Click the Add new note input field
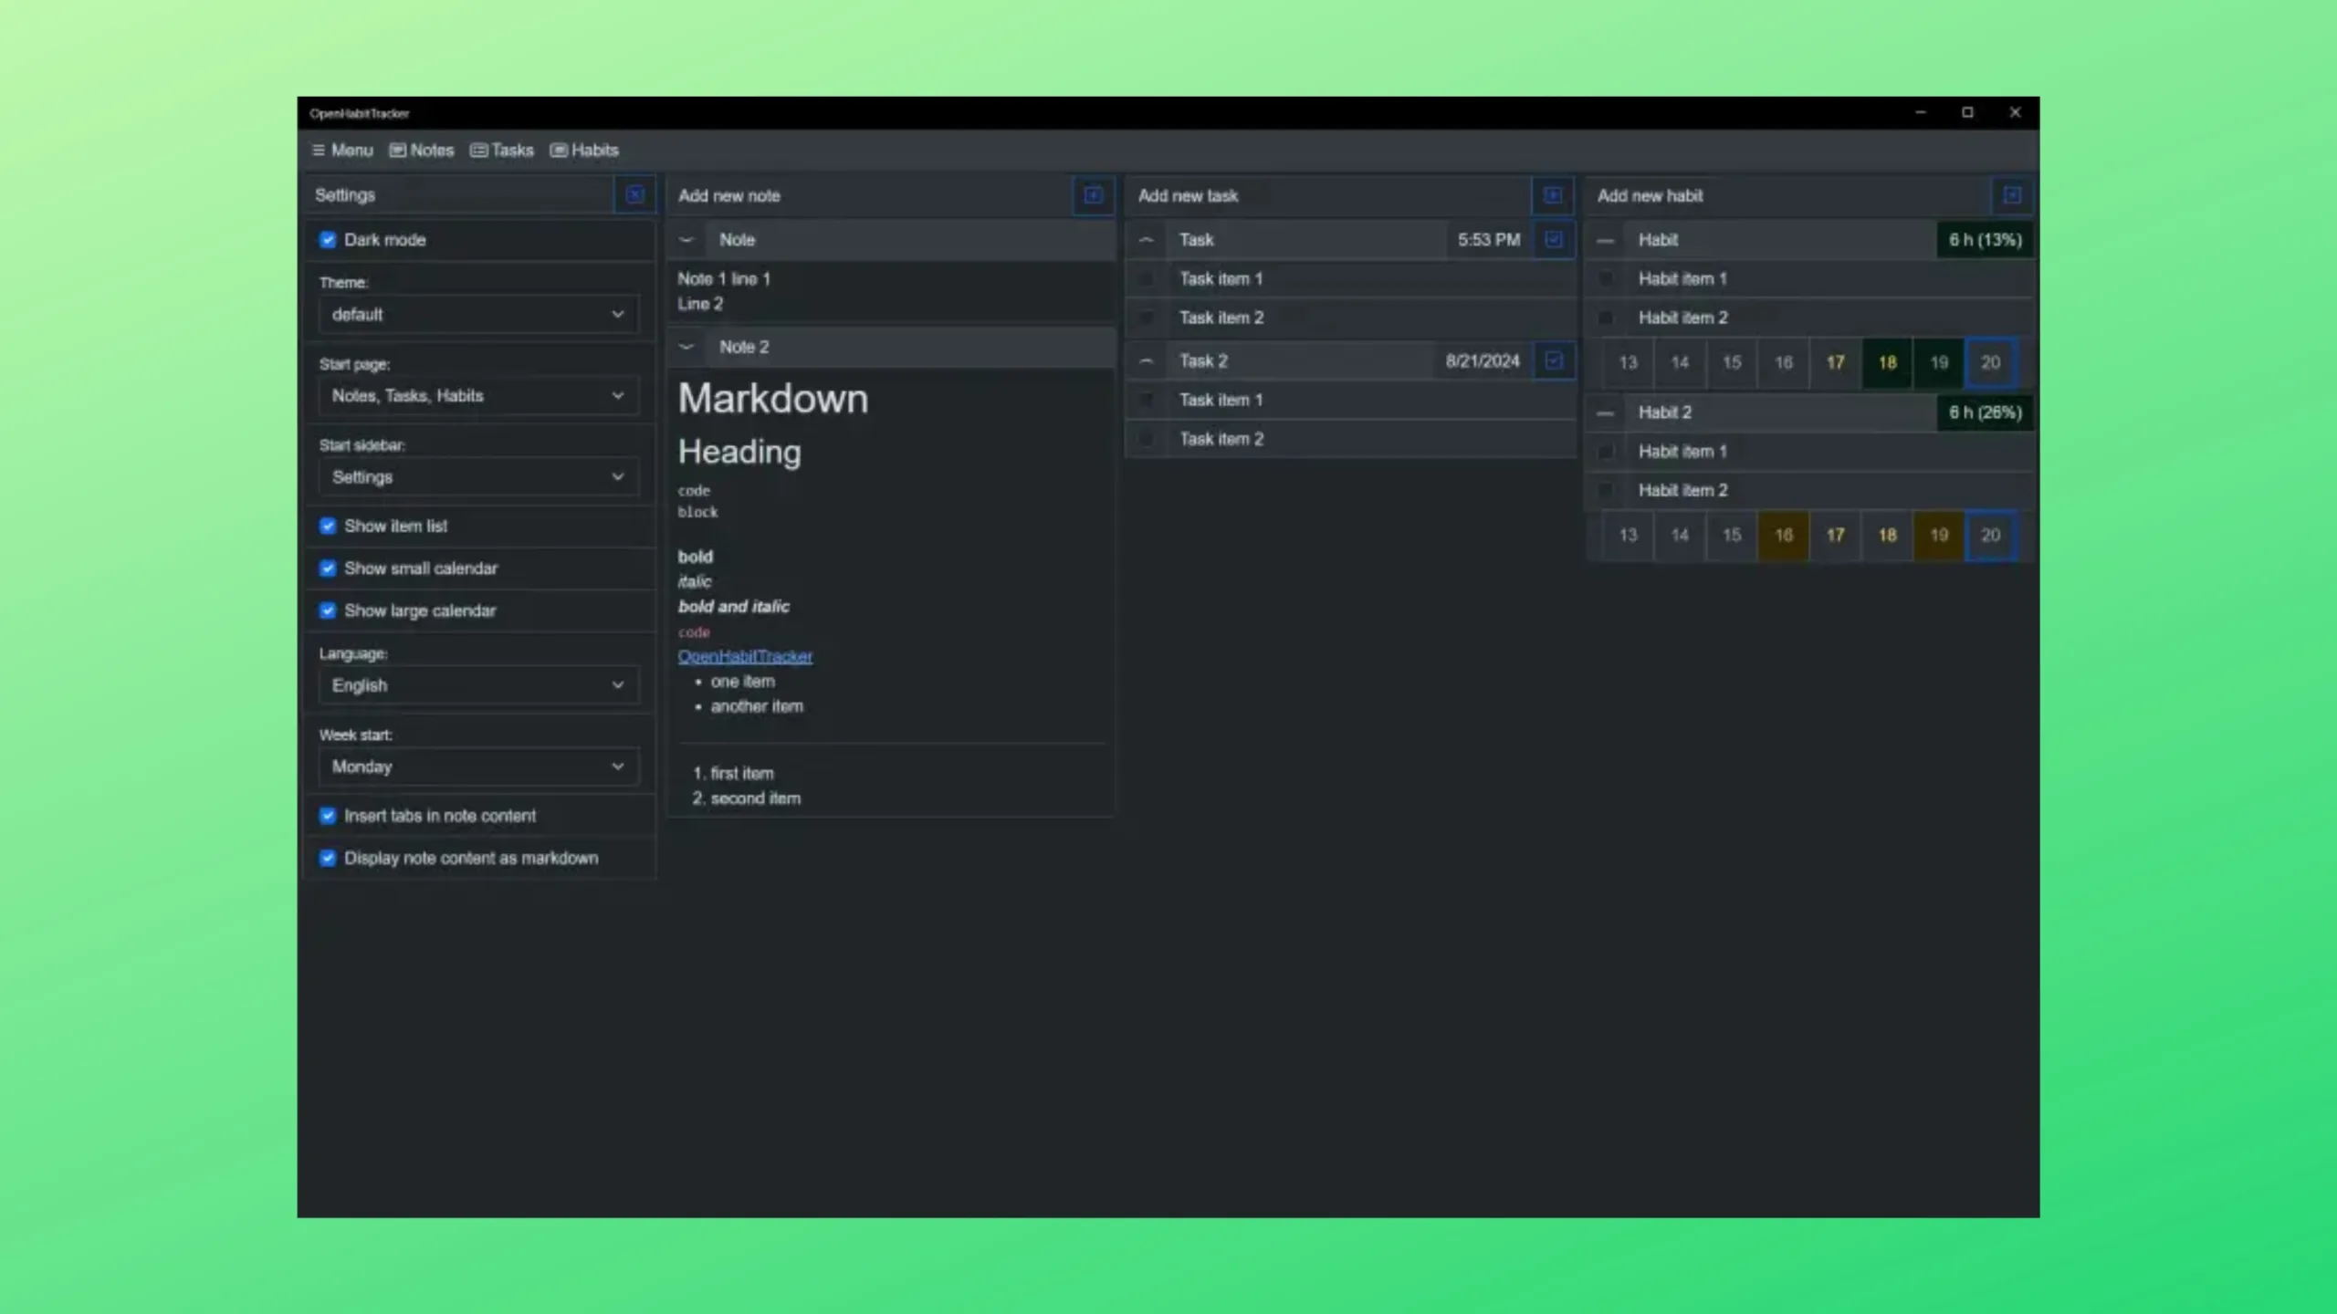This screenshot has width=2337, height=1314. pyautogui.click(x=870, y=196)
